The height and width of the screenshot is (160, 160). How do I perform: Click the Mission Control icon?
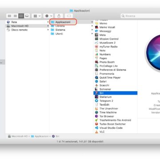[96, 39]
